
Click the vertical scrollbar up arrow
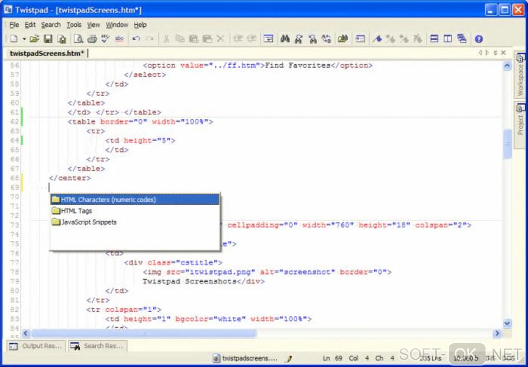(x=507, y=66)
